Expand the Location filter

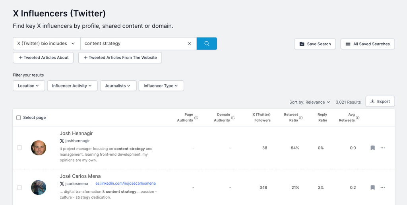click(x=29, y=86)
